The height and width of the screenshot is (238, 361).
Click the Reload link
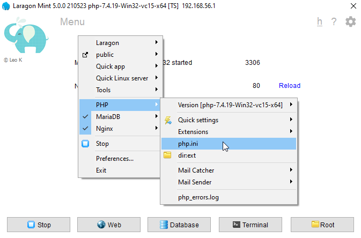tap(289, 86)
